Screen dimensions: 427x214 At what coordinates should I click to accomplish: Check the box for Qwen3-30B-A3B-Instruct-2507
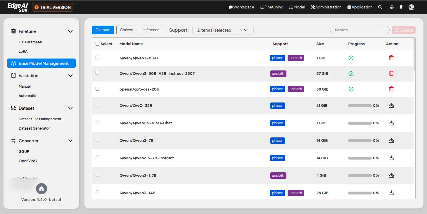pyautogui.click(x=98, y=73)
